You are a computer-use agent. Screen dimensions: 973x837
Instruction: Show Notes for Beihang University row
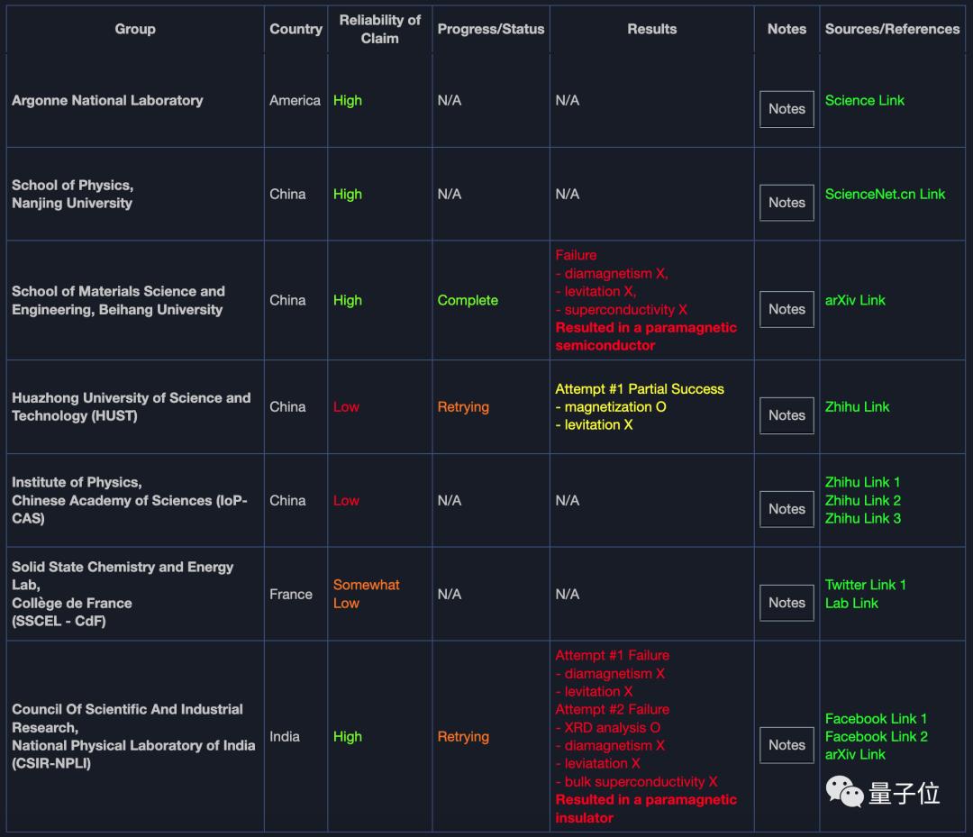(x=787, y=309)
